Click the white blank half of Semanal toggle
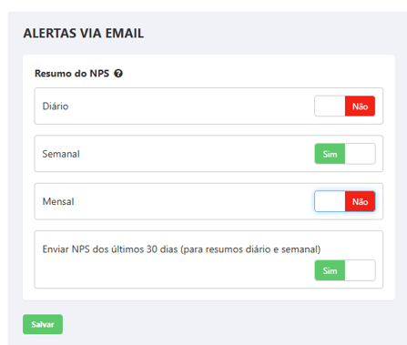The height and width of the screenshot is (345, 407). 360,154
